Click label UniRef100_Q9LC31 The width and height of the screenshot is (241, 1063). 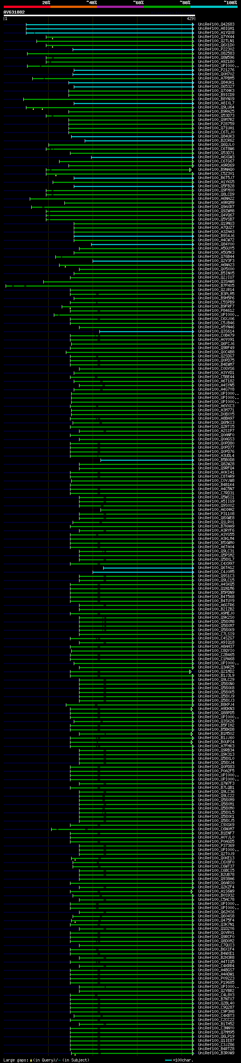tap(216, 551)
